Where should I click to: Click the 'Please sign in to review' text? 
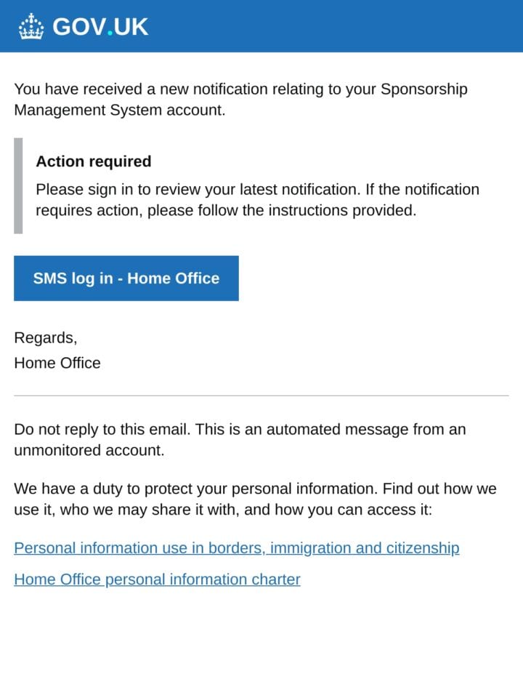(257, 200)
